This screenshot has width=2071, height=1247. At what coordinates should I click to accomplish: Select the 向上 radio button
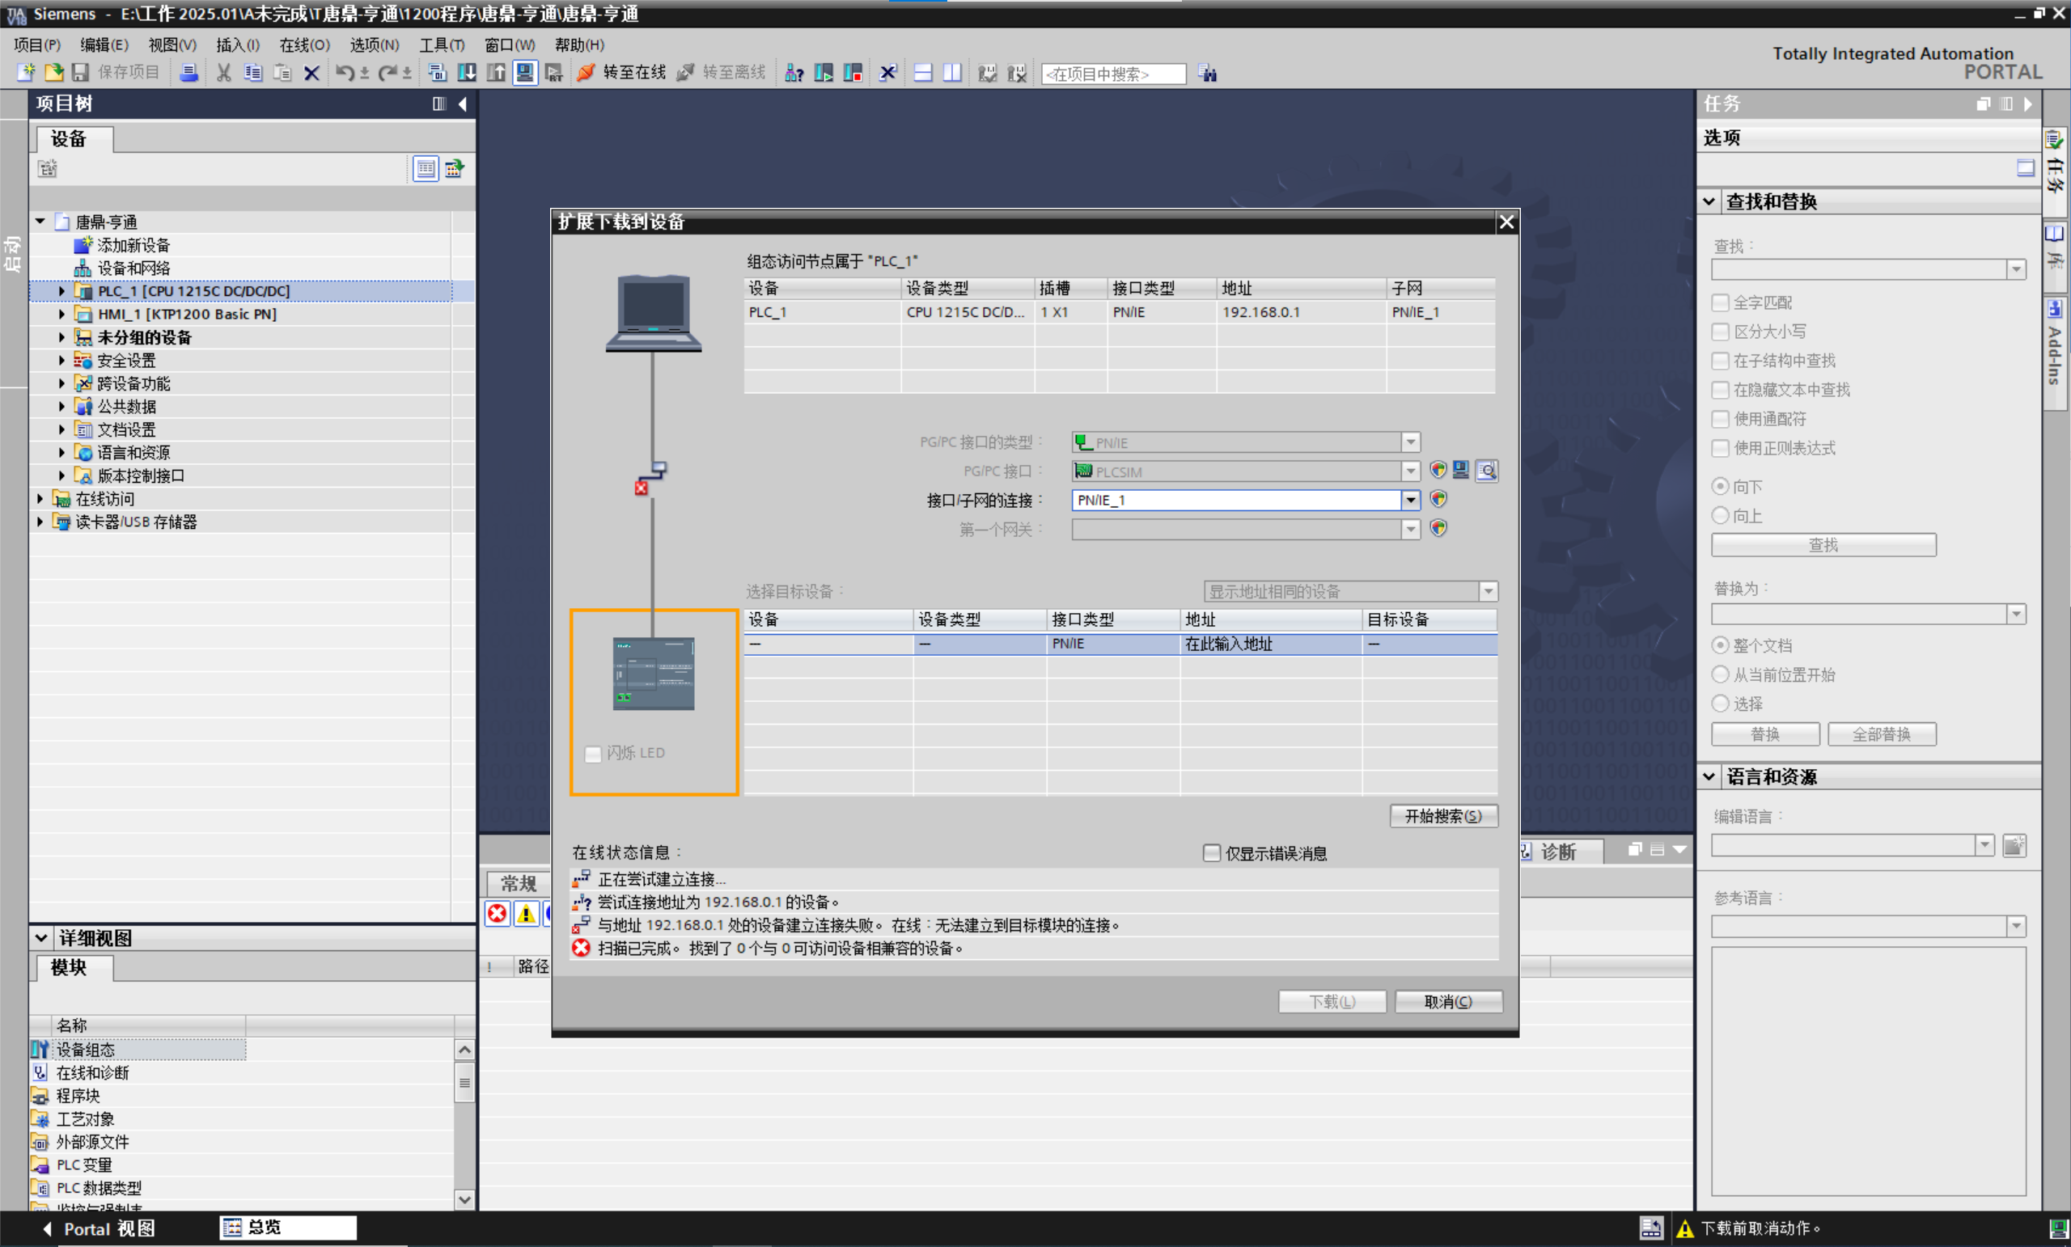coord(1721,515)
